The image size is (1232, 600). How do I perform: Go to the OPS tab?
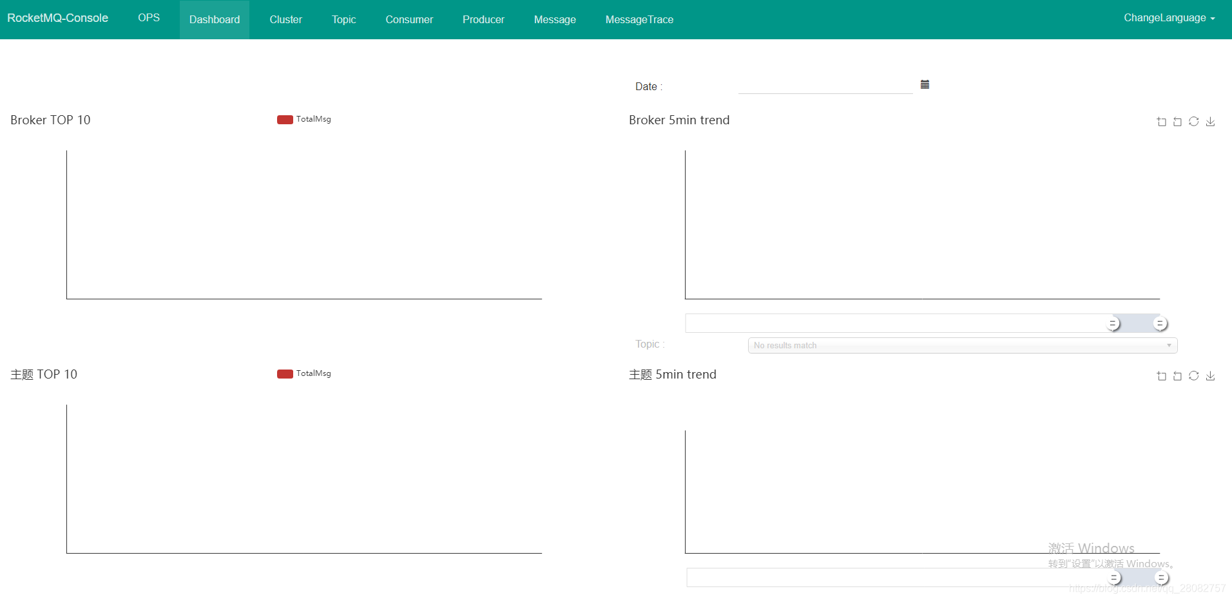[149, 18]
